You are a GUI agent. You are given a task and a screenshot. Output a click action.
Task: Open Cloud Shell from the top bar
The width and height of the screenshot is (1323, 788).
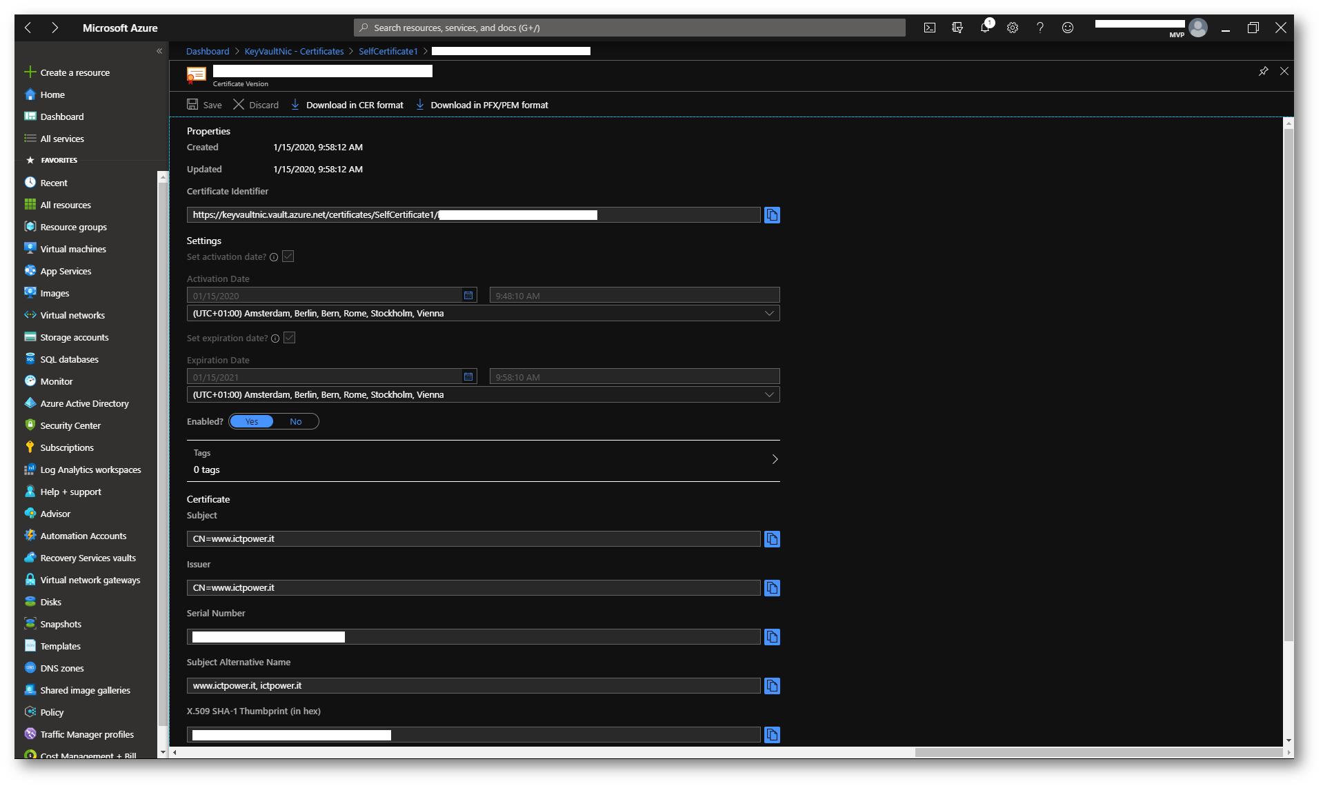[x=930, y=28]
